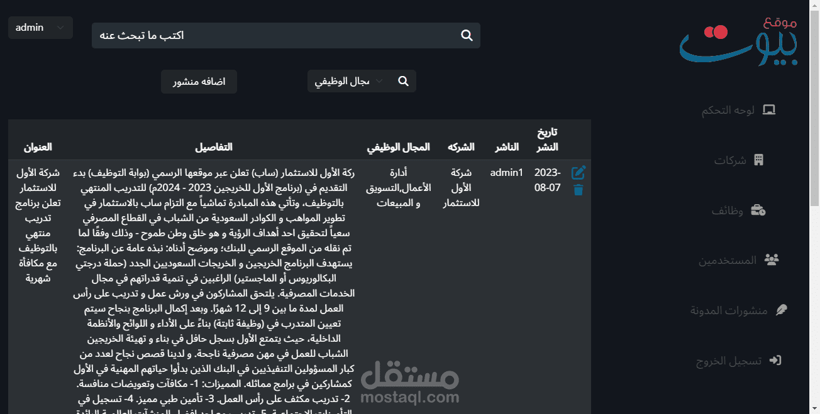The width and height of the screenshot is (820, 414).
Task: Click the laptop icon for لوحه التحكم
Action: click(768, 110)
